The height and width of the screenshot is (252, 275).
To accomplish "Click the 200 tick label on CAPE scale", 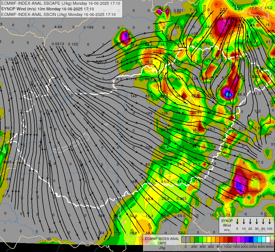I will coord(194,247).
